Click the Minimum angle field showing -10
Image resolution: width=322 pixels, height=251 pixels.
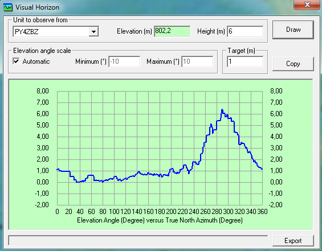[124, 61]
